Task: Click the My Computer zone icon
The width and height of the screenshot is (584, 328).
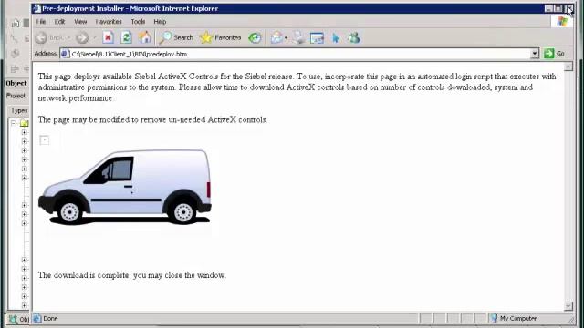Action: click(x=494, y=318)
